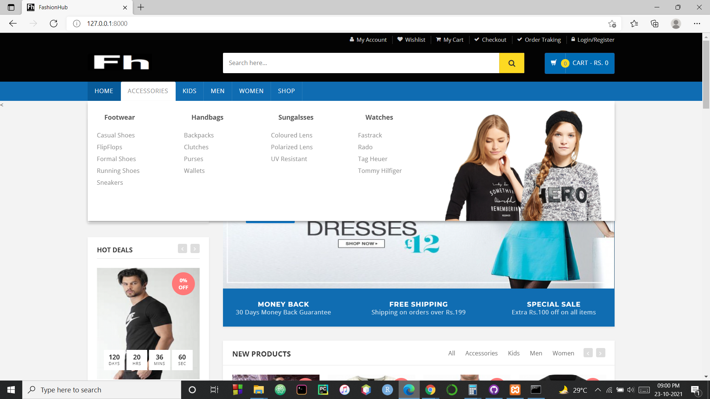Refresh the page with reload icon
Image resolution: width=710 pixels, height=399 pixels.
pyautogui.click(x=54, y=24)
